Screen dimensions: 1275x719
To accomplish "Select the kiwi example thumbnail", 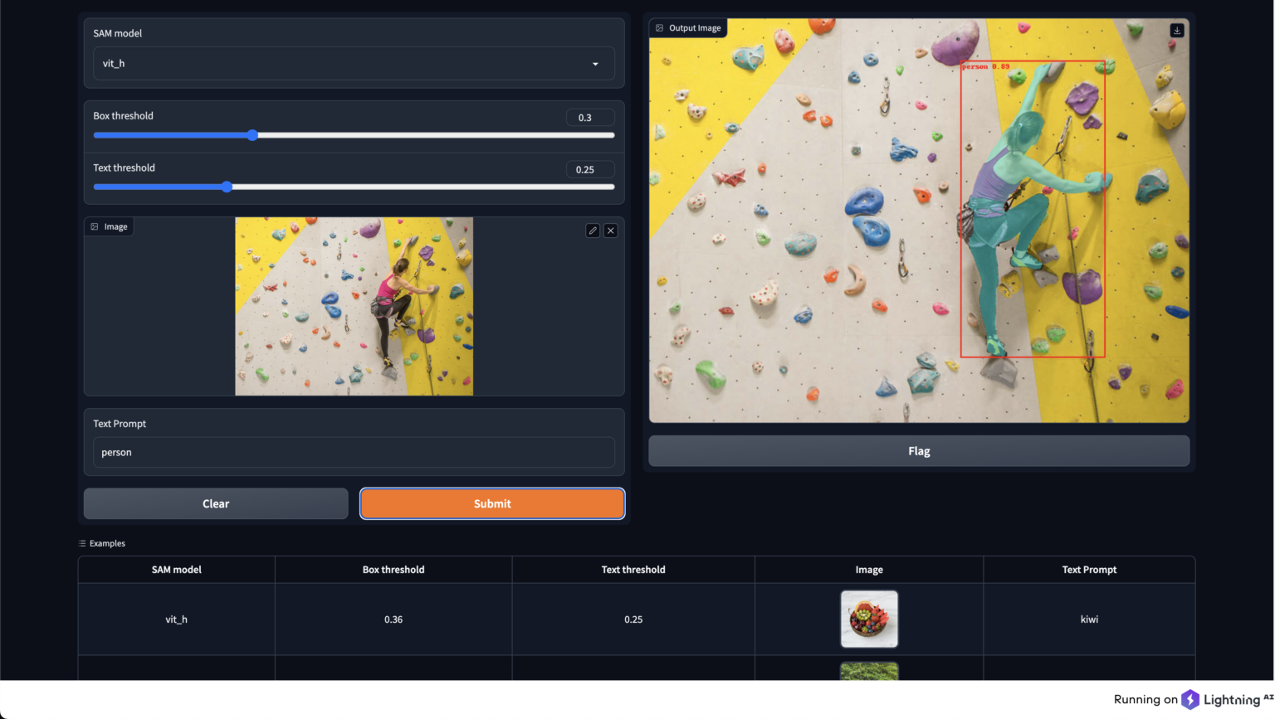I will click(868, 619).
